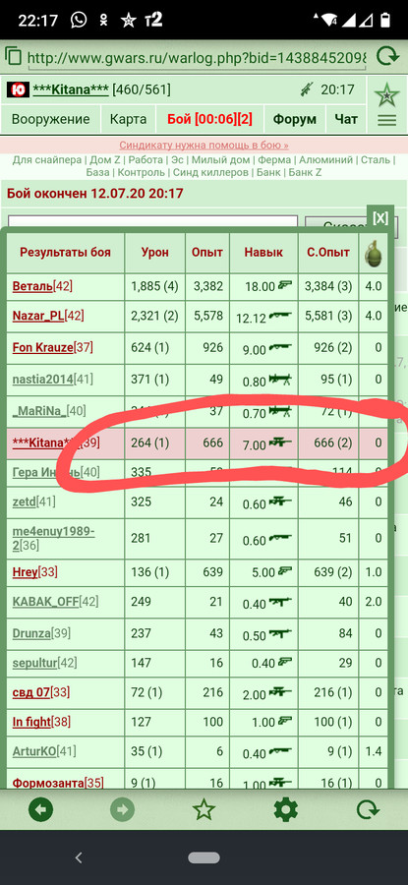
Task: Click weapon icon in KABAK_OFF's row
Action: click(280, 602)
